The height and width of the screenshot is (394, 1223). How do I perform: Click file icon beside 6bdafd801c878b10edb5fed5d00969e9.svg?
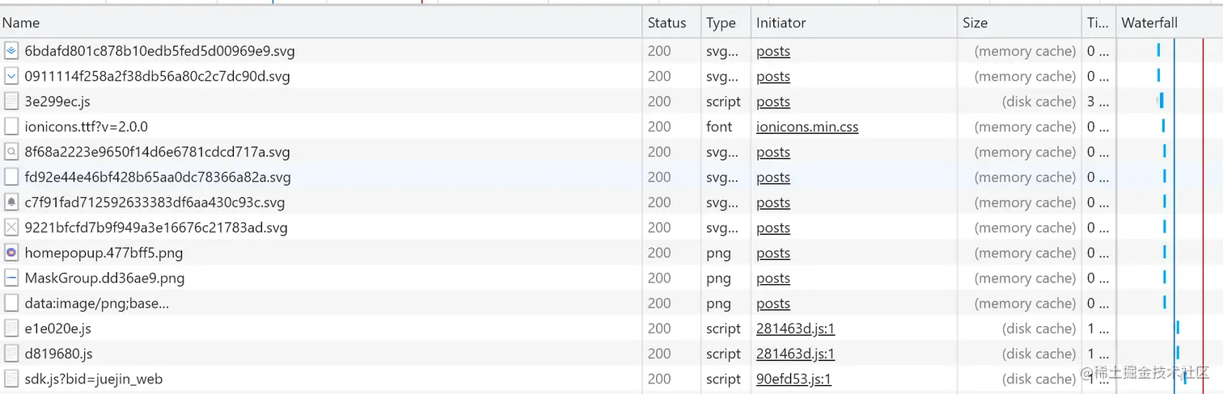coord(11,51)
